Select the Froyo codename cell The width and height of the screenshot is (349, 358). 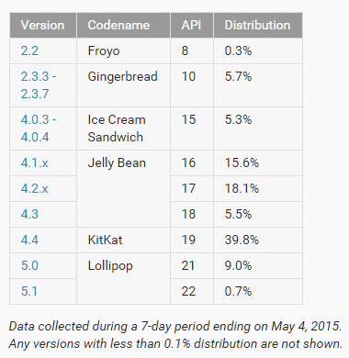pos(123,50)
